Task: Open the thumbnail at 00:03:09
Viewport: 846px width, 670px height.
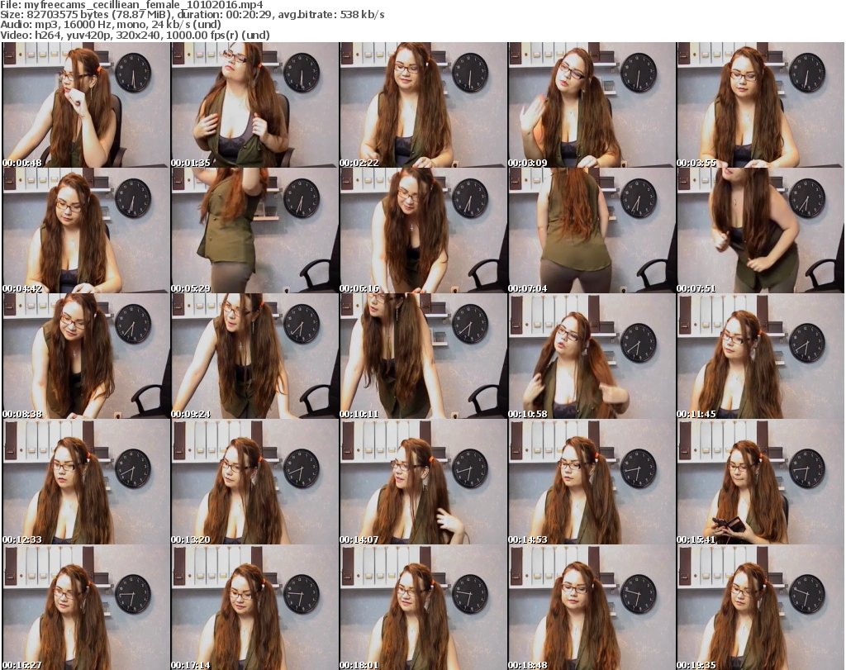Action: click(592, 105)
